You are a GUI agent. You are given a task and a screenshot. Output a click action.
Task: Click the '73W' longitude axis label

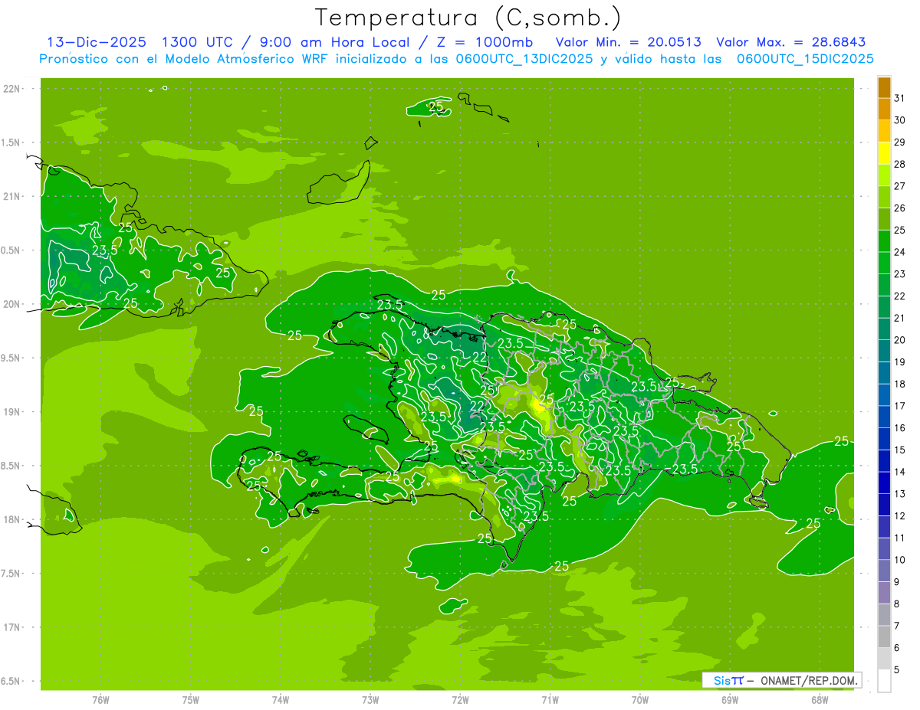point(370,699)
